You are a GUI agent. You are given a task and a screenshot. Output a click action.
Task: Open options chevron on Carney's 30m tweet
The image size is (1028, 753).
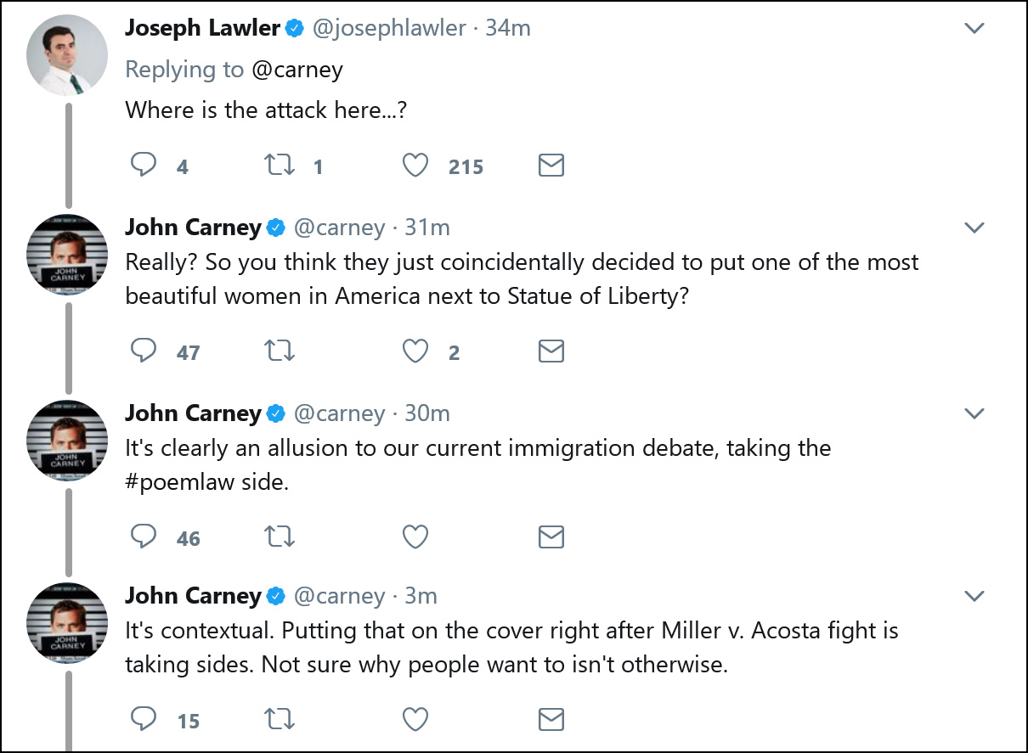(974, 413)
